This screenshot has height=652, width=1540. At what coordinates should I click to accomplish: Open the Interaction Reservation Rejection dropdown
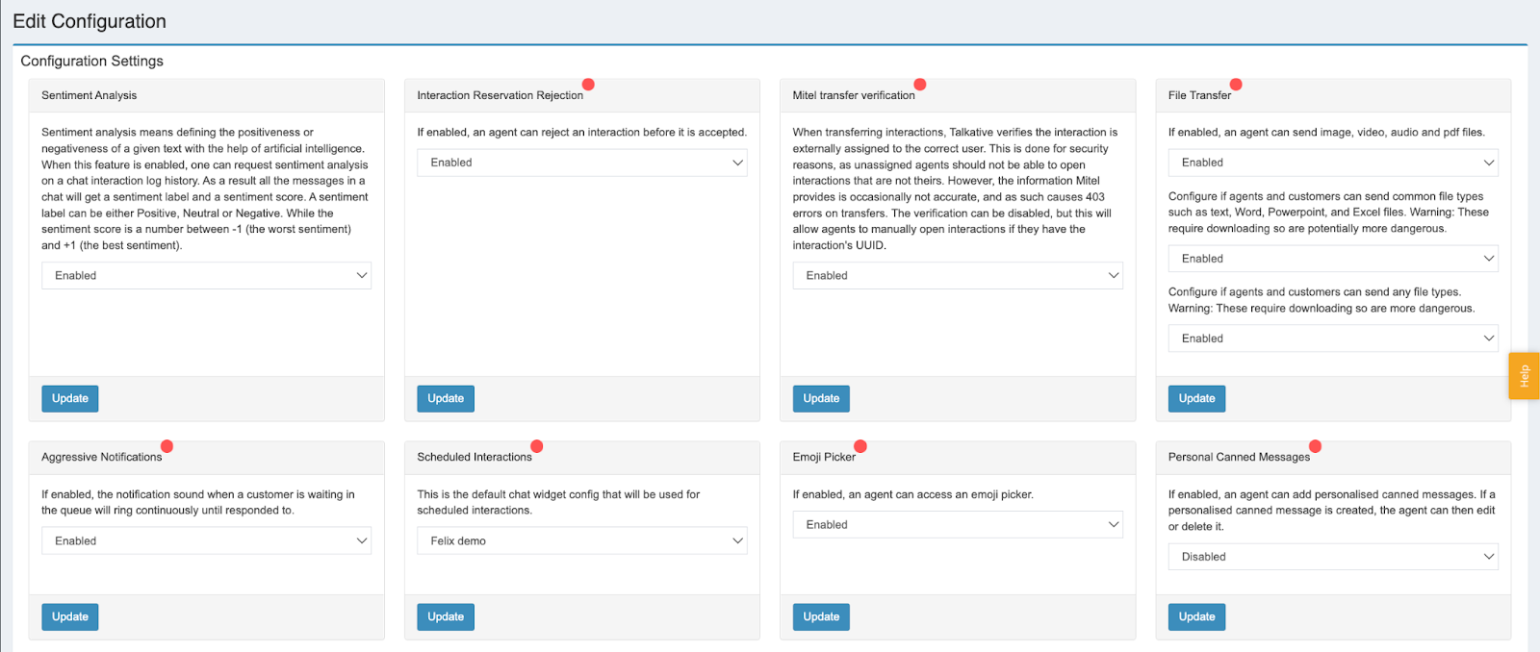(x=581, y=163)
